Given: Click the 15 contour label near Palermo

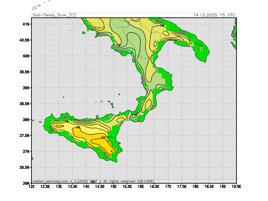Looking at the screenshot, I should [67, 122].
